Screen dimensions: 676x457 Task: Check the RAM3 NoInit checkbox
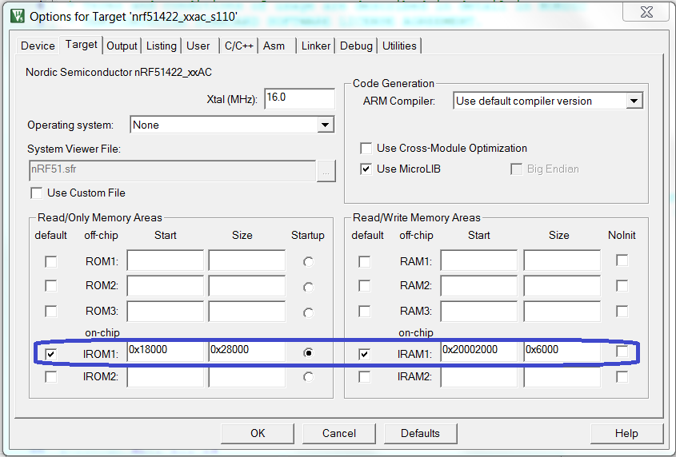click(x=622, y=311)
